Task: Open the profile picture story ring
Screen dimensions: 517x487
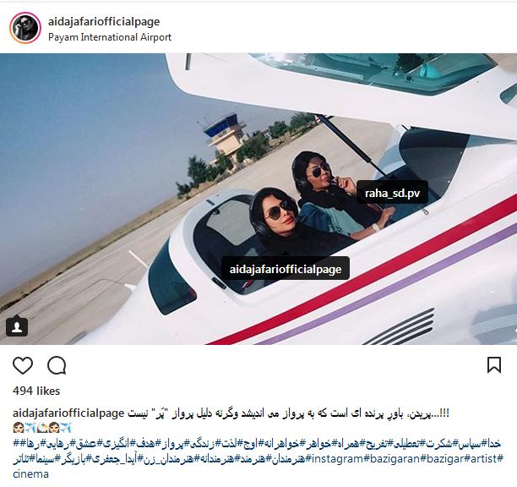Action: [x=25, y=28]
